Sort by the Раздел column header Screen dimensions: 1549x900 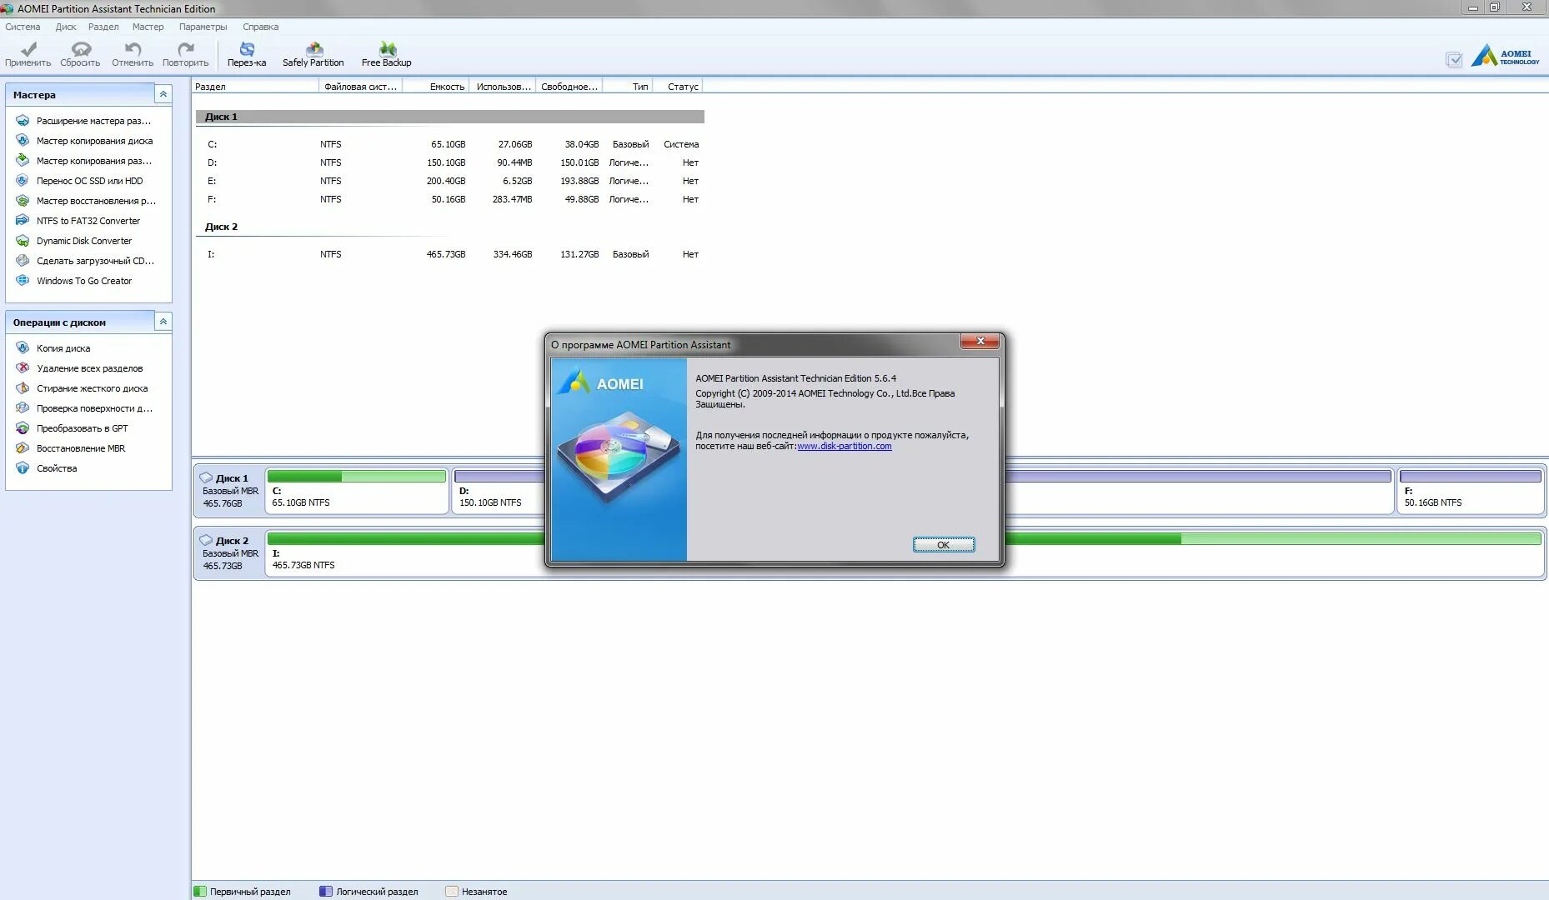255,87
